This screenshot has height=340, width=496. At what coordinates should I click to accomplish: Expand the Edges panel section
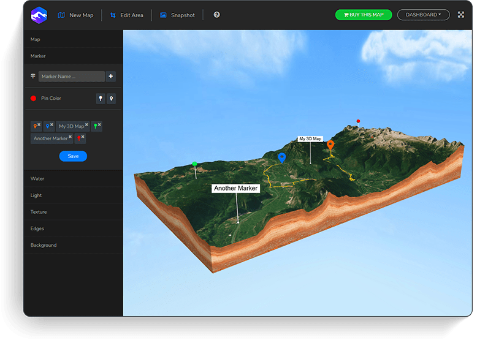(73, 229)
